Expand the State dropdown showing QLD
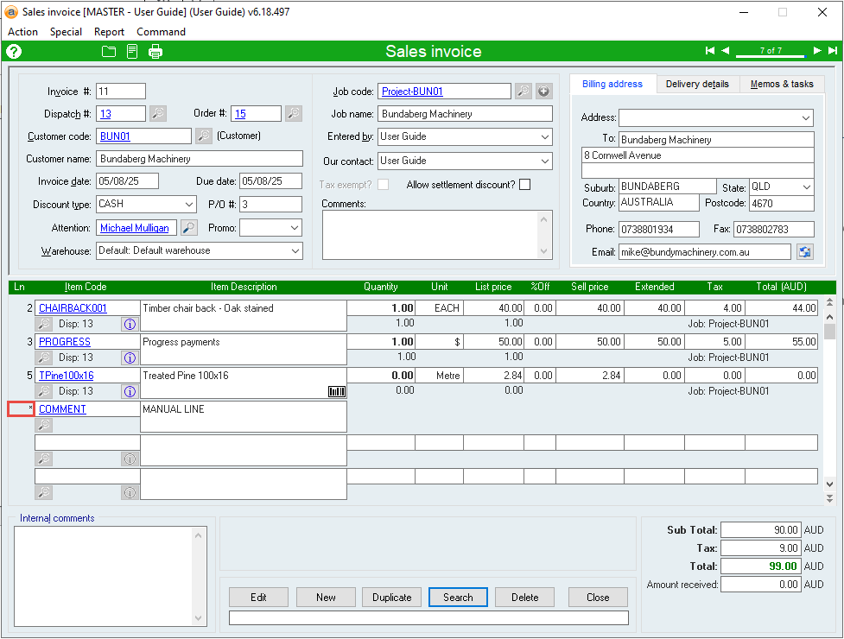 pos(806,187)
